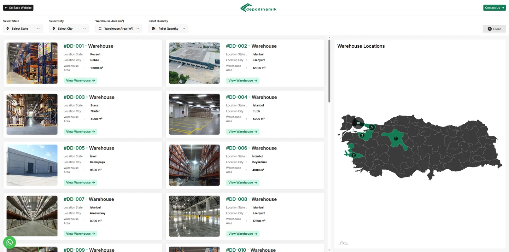Clear all filters
Screen dimensions: 509x252
click(x=494, y=29)
